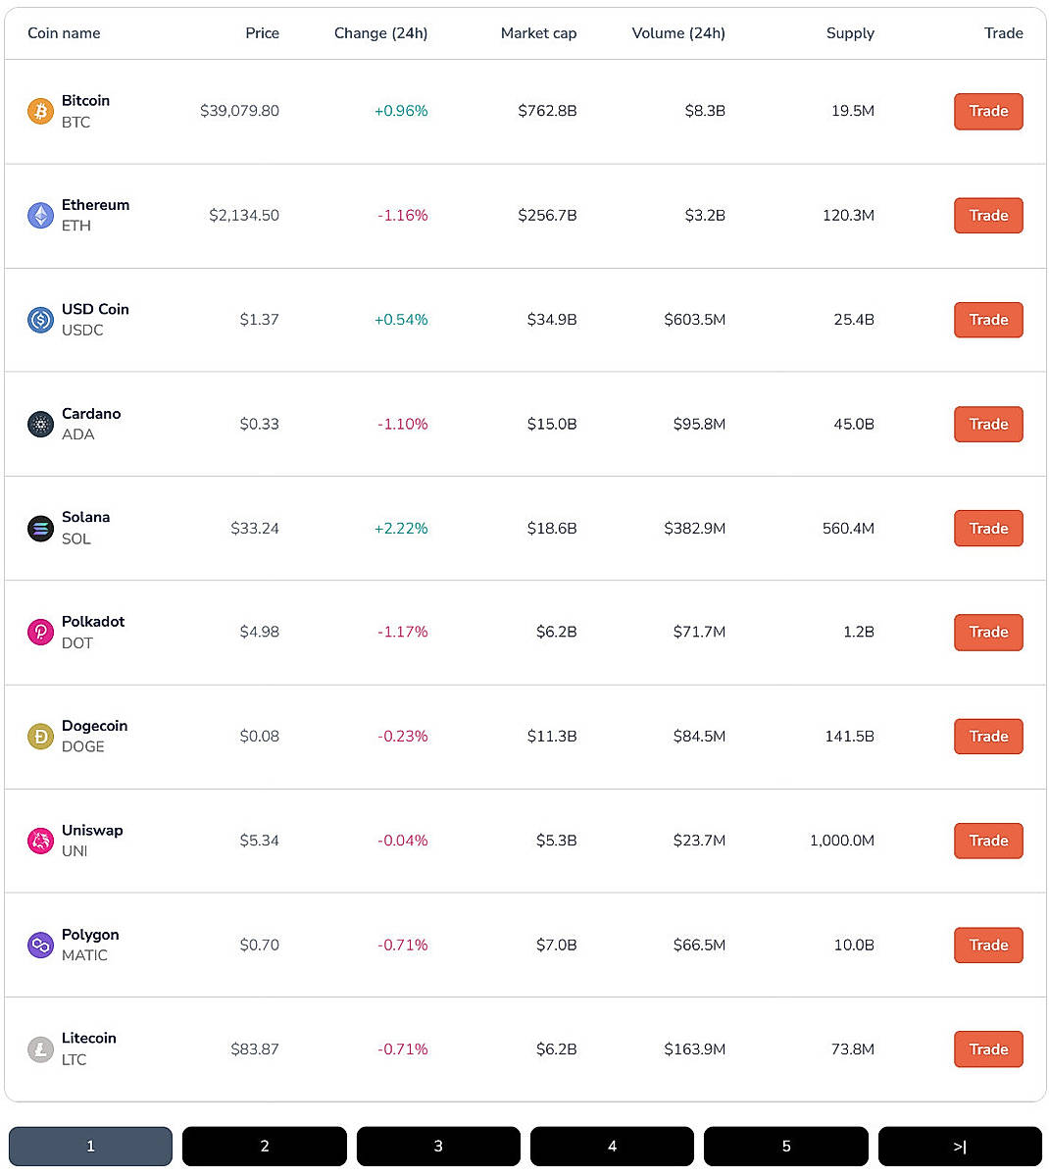Click the Trade button for Dogecoin
Screen dimensions: 1049x1176
point(988,736)
